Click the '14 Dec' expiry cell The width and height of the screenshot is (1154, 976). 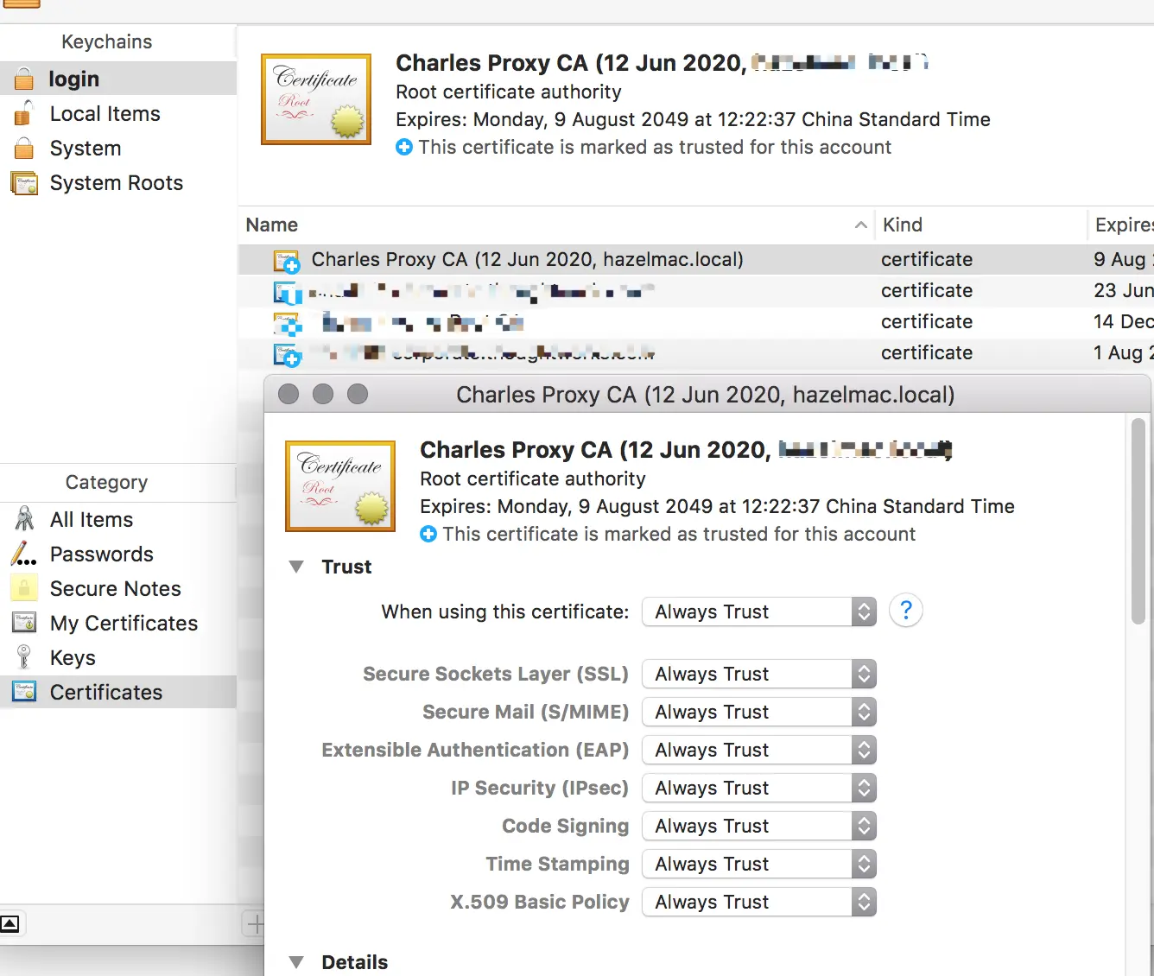(x=1123, y=321)
